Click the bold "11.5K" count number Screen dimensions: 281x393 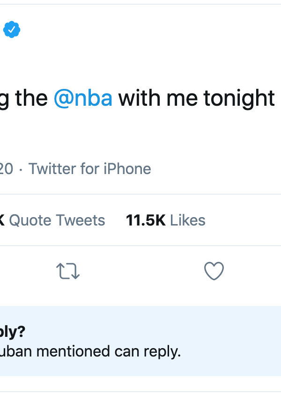[146, 220]
